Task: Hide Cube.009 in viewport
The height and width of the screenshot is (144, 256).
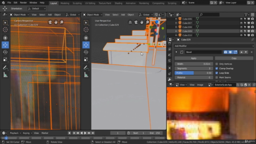Action: pos(241,31)
